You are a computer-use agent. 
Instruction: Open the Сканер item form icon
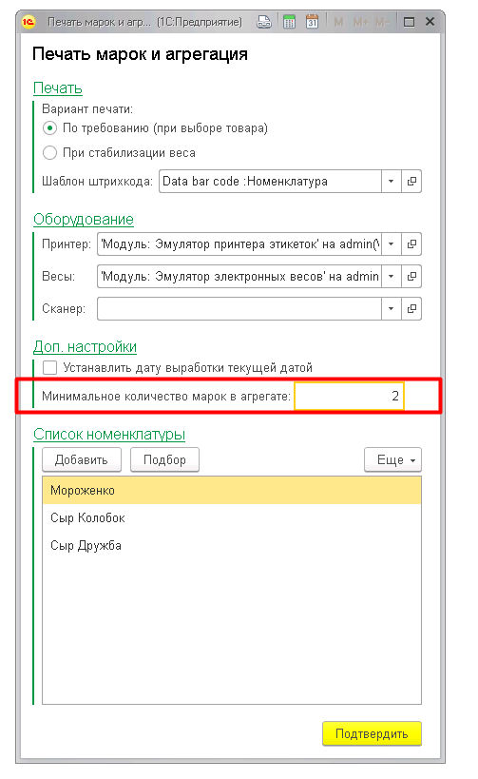411,308
